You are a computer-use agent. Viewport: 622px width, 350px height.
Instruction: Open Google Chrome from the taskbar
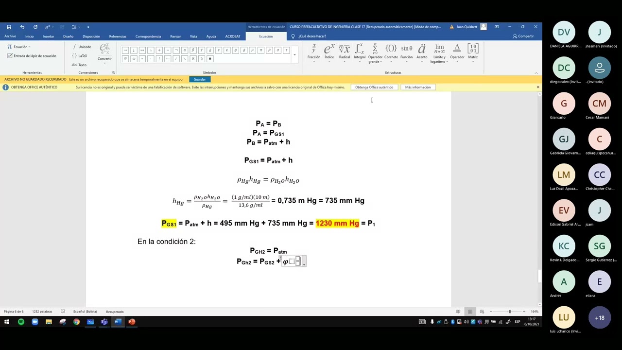[76, 321]
